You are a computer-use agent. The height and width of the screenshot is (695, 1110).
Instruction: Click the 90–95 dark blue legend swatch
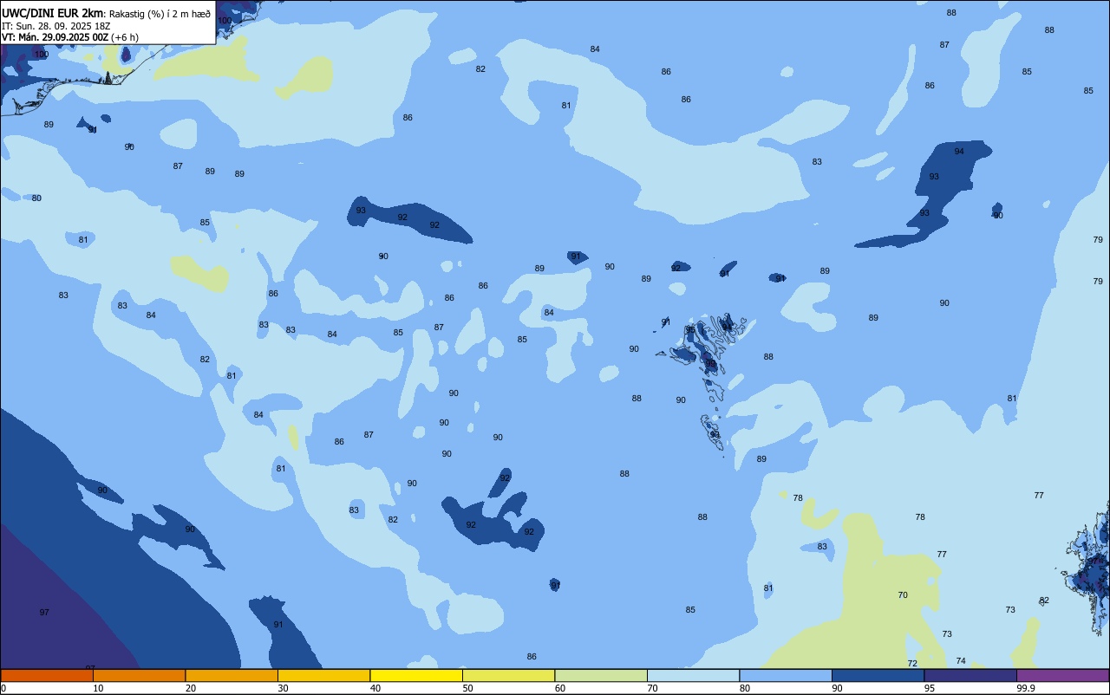[x=878, y=675]
